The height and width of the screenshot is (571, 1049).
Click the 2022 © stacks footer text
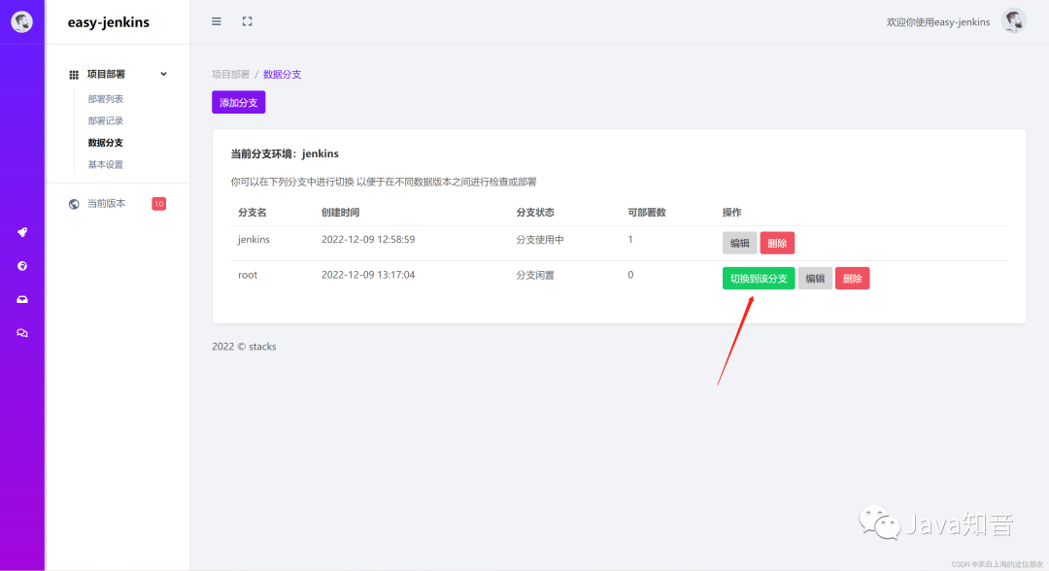point(244,347)
